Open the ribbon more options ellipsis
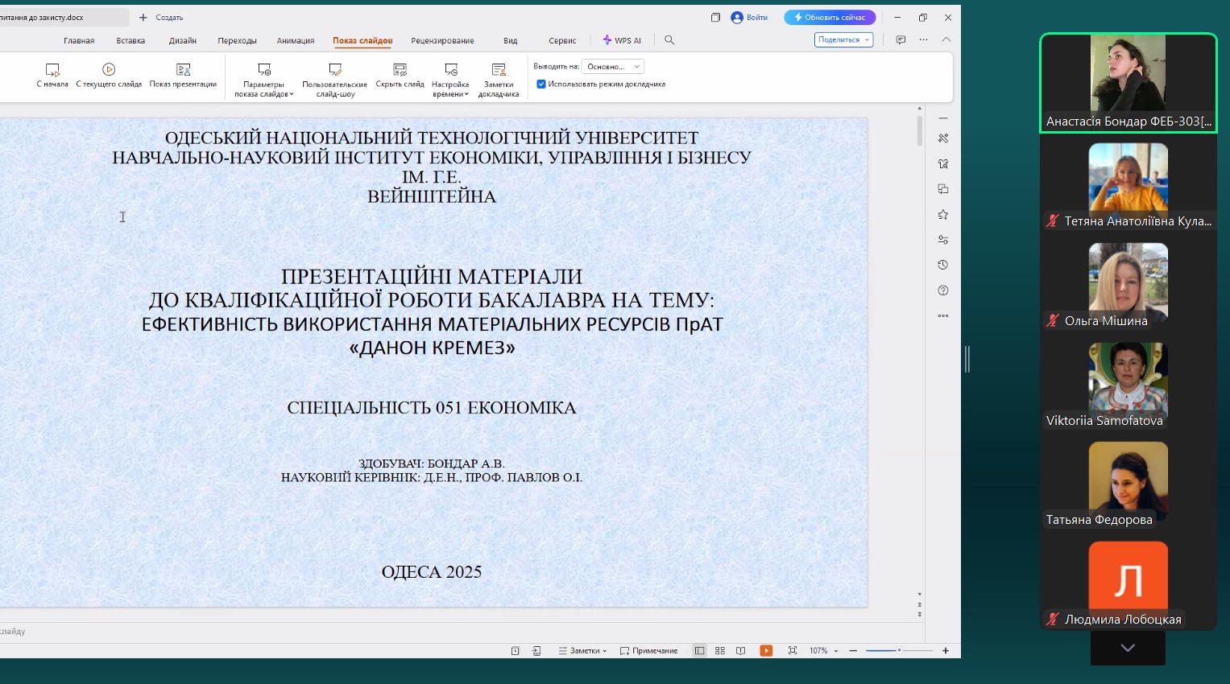 (x=923, y=39)
